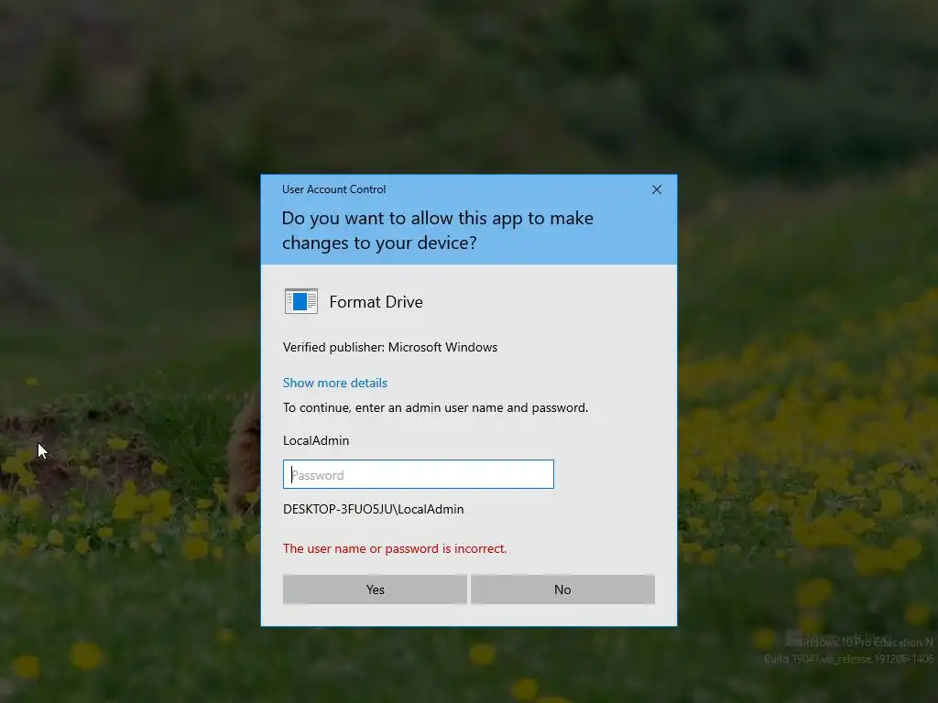
Task: Click the DESKTOP-3FUO5JU\LocalAdmin account text
Action: [x=374, y=509]
